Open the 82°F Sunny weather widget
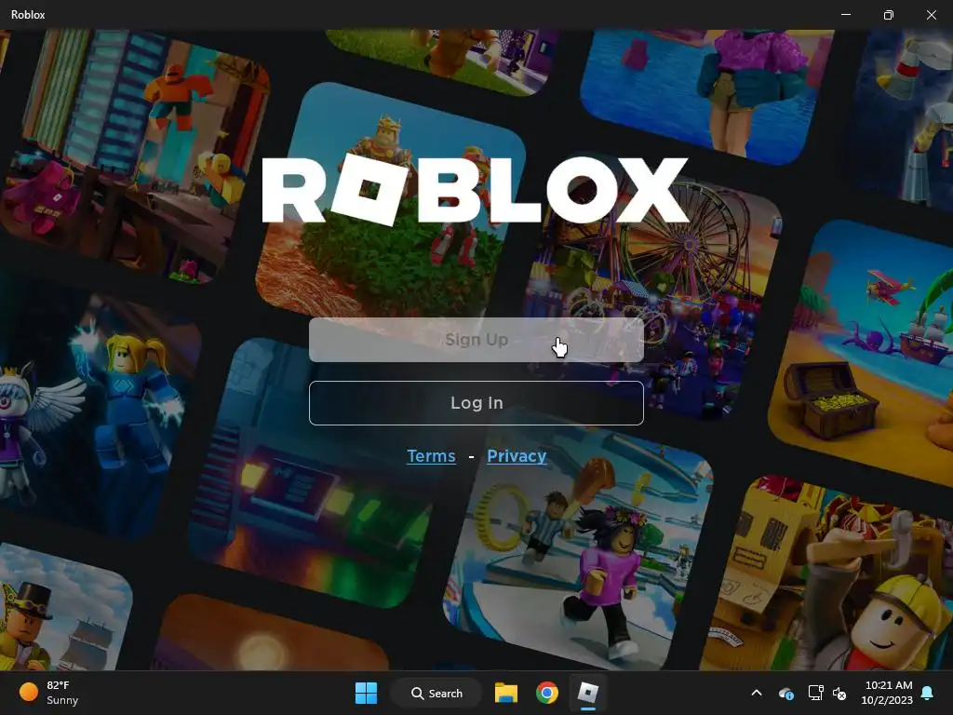 click(50, 693)
